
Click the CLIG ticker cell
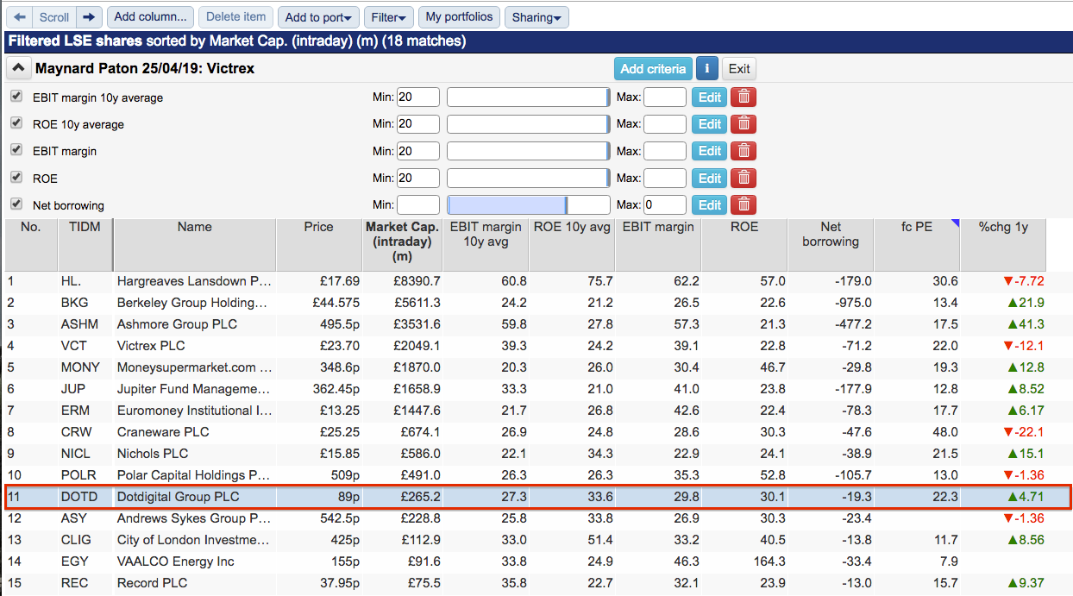[x=77, y=540]
